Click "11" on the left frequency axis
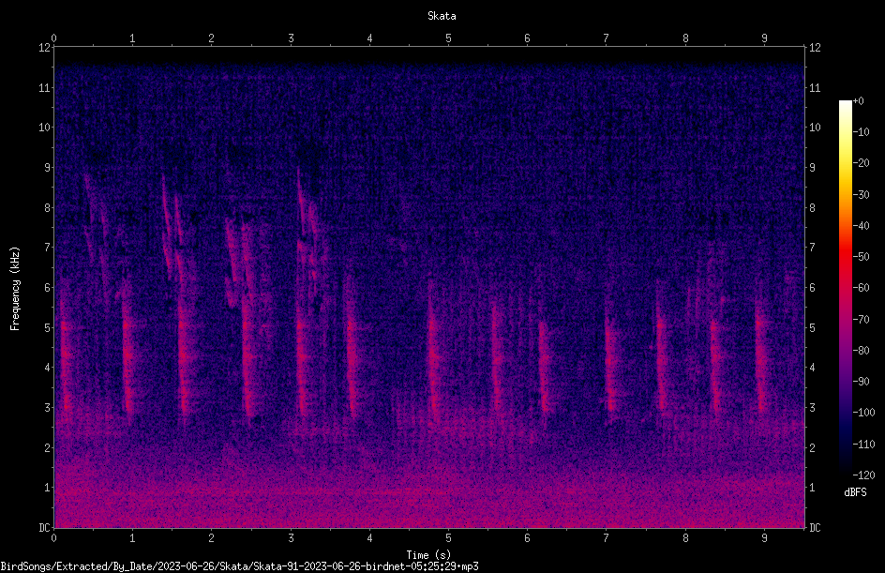The image size is (885, 573). pyautogui.click(x=45, y=87)
